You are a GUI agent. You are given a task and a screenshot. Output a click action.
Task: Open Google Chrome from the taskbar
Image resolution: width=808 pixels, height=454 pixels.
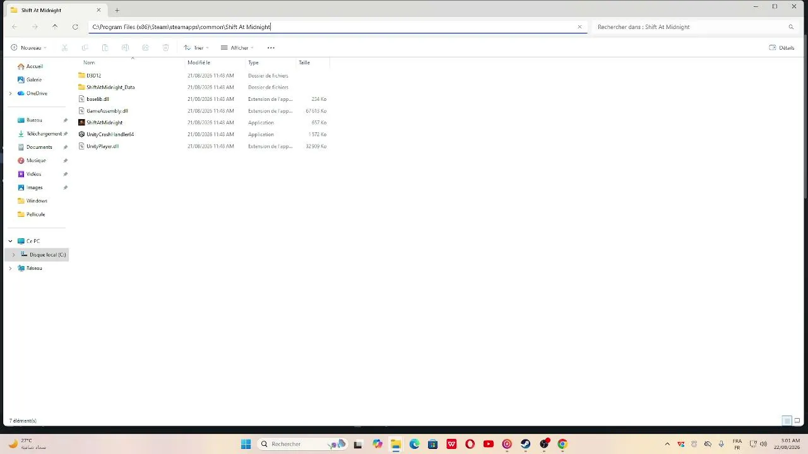pos(562,444)
